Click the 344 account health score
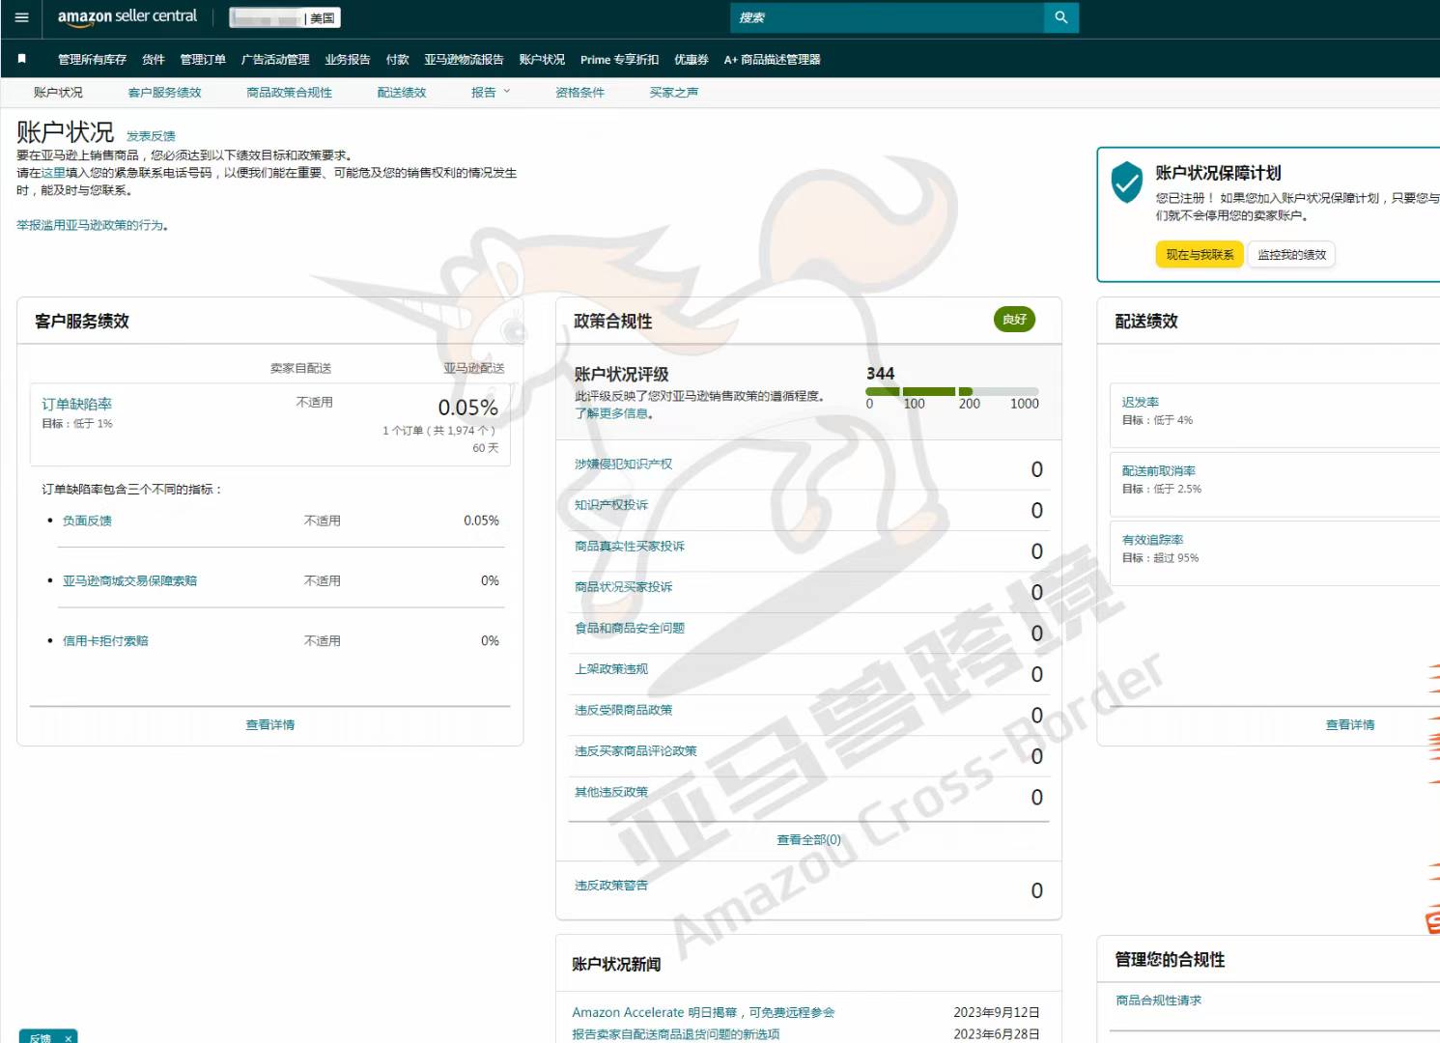The height and width of the screenshot is (1043, 1440). (x=880, y=373)
